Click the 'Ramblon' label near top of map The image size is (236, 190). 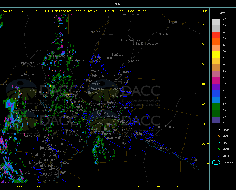pos(94,32)
